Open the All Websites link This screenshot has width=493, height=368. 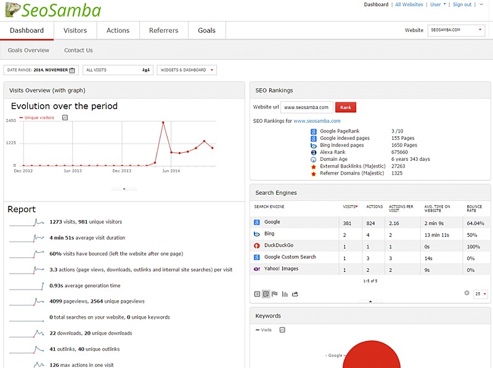click(x=409, y=4)
